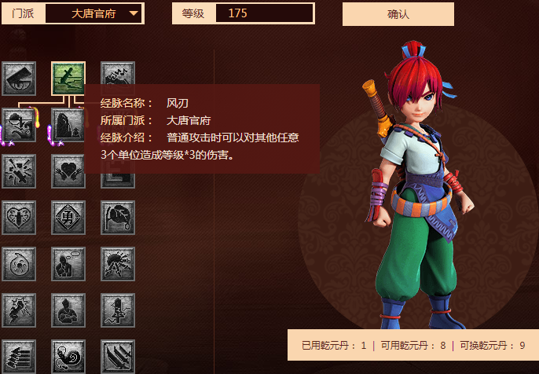Click the red-haired character model preview

tap(418, 185)
